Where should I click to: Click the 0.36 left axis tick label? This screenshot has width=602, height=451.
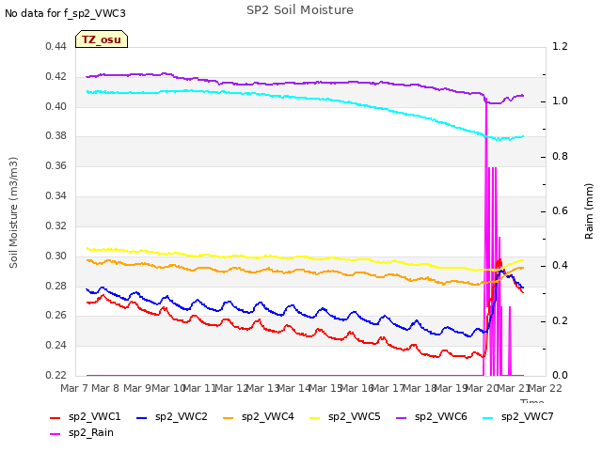click(55, 165)
